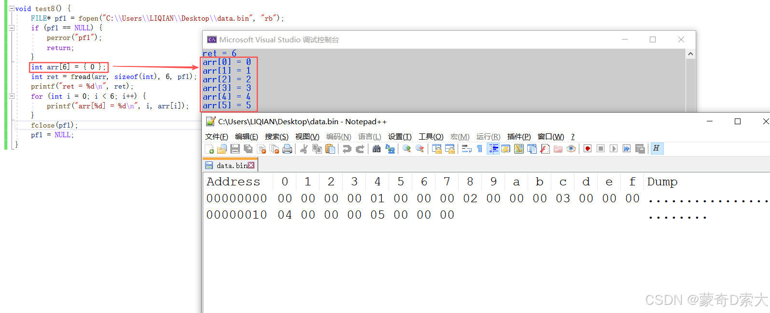This screenshot has height=313, width=770.
Task: Collapse the void test8() function block
Action: (12, 9)
